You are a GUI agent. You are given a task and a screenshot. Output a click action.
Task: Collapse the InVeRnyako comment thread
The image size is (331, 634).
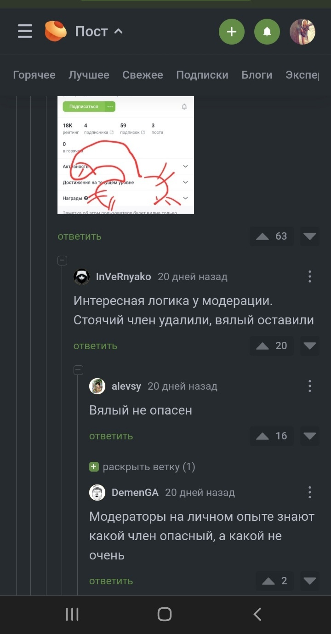[63, 261]
